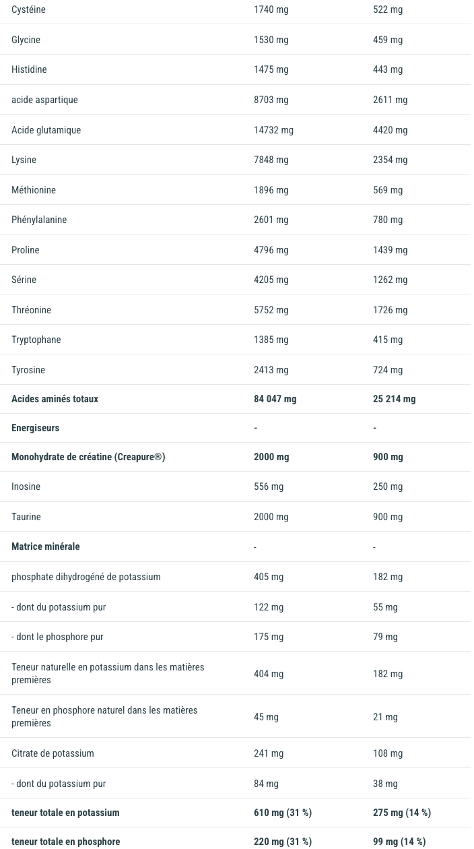Screen dimensions: 474x849
Task: Click the Méthionine row label
Action: pos(34,190)
